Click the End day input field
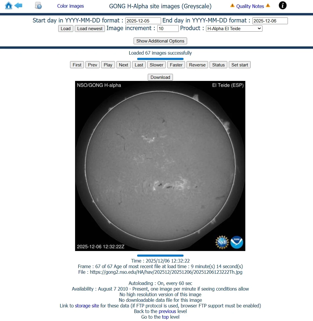313x321 pixels. click(270, 21)
